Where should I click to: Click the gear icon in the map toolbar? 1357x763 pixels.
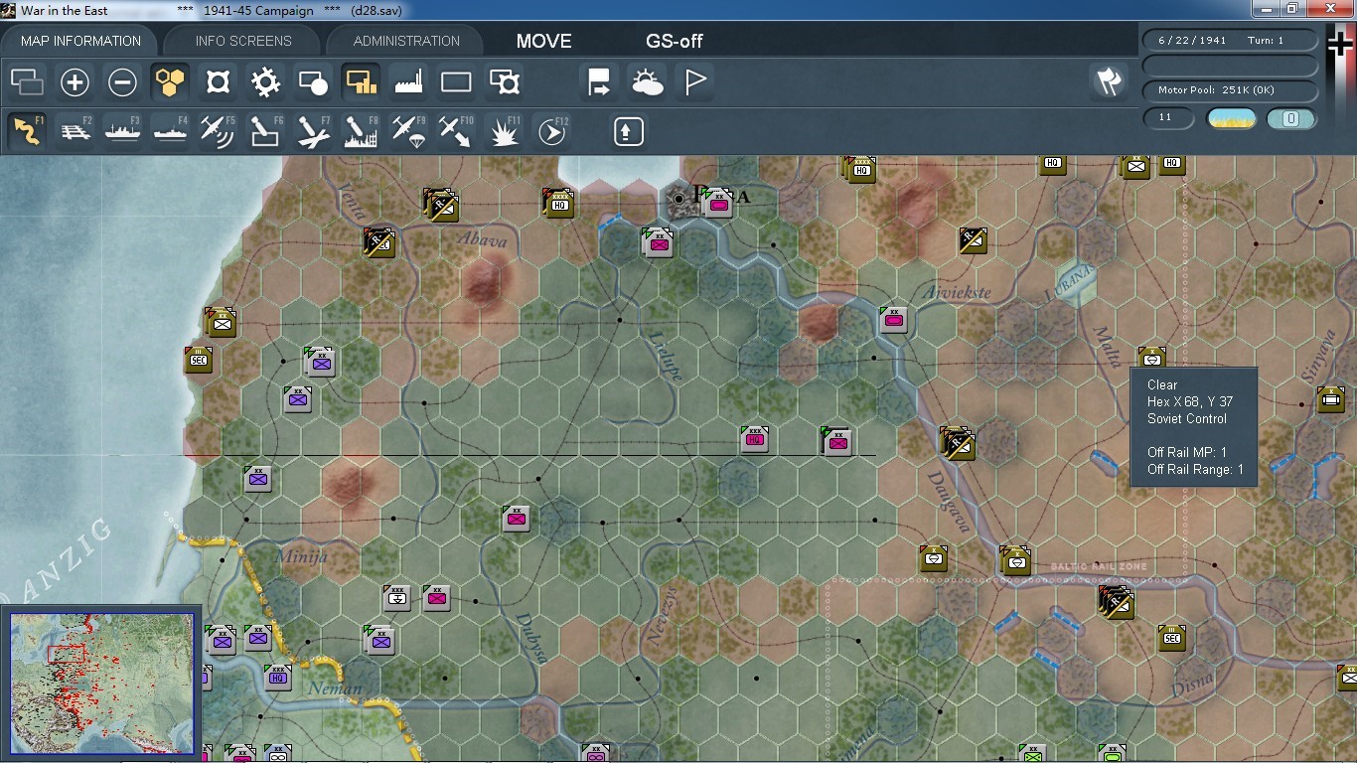coord(265,82)
